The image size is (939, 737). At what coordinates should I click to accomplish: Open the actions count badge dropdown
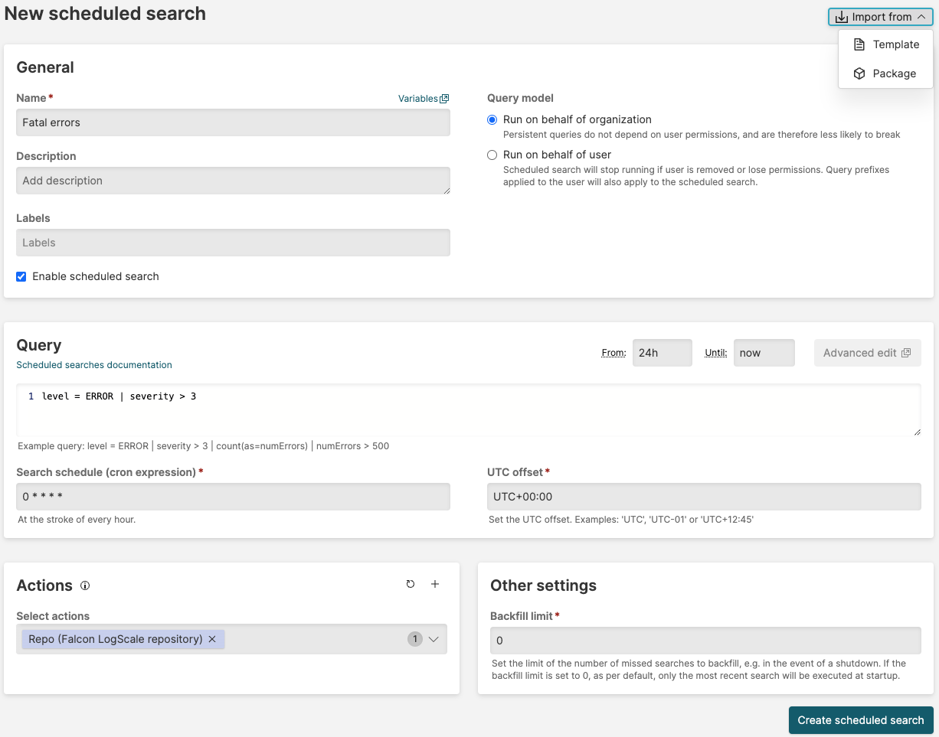click(414, 639)
